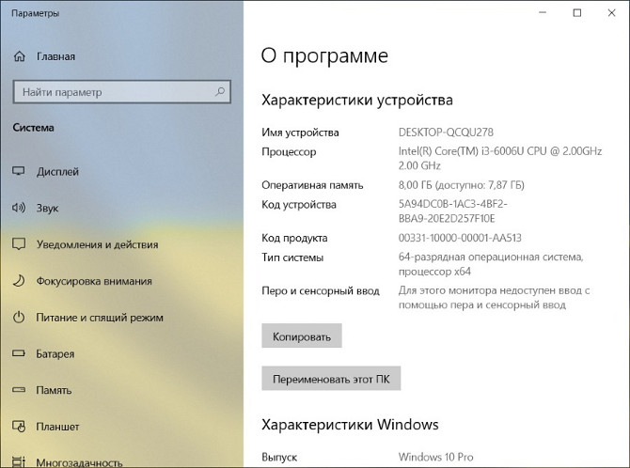Click the monitor icon for Дисплей

click(x=19, y=172)
